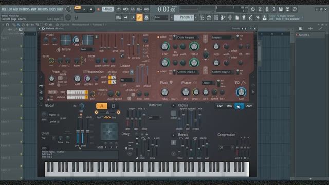Toggle the Chorus order button

[x=174, y=113]
